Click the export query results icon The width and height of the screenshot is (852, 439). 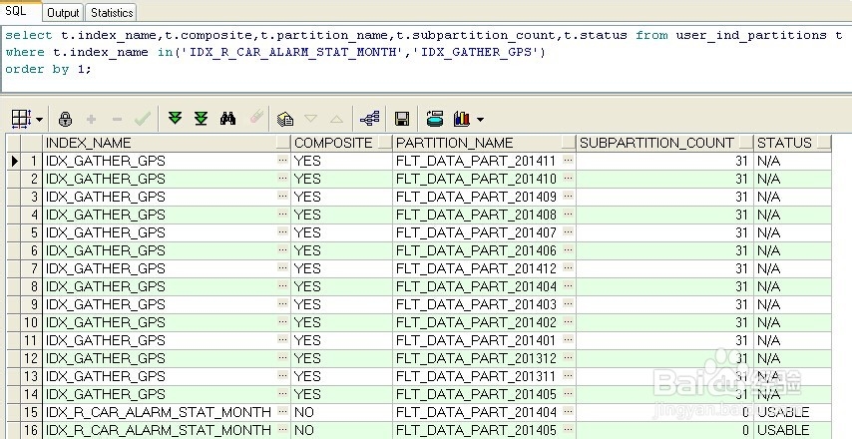[434, 119]
